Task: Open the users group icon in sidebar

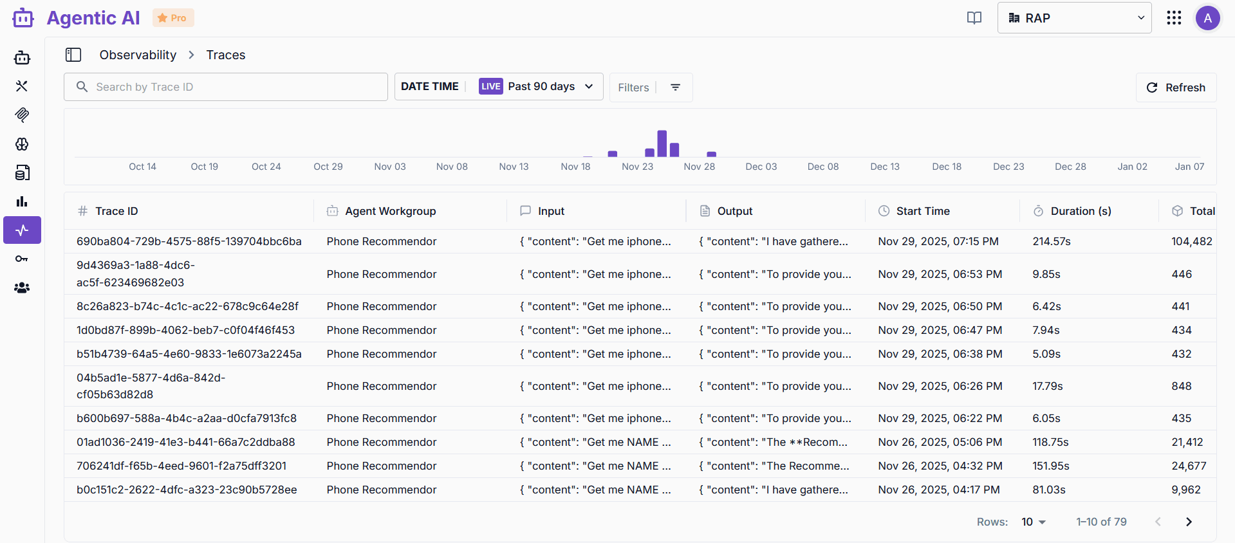Action: [22, 288]
